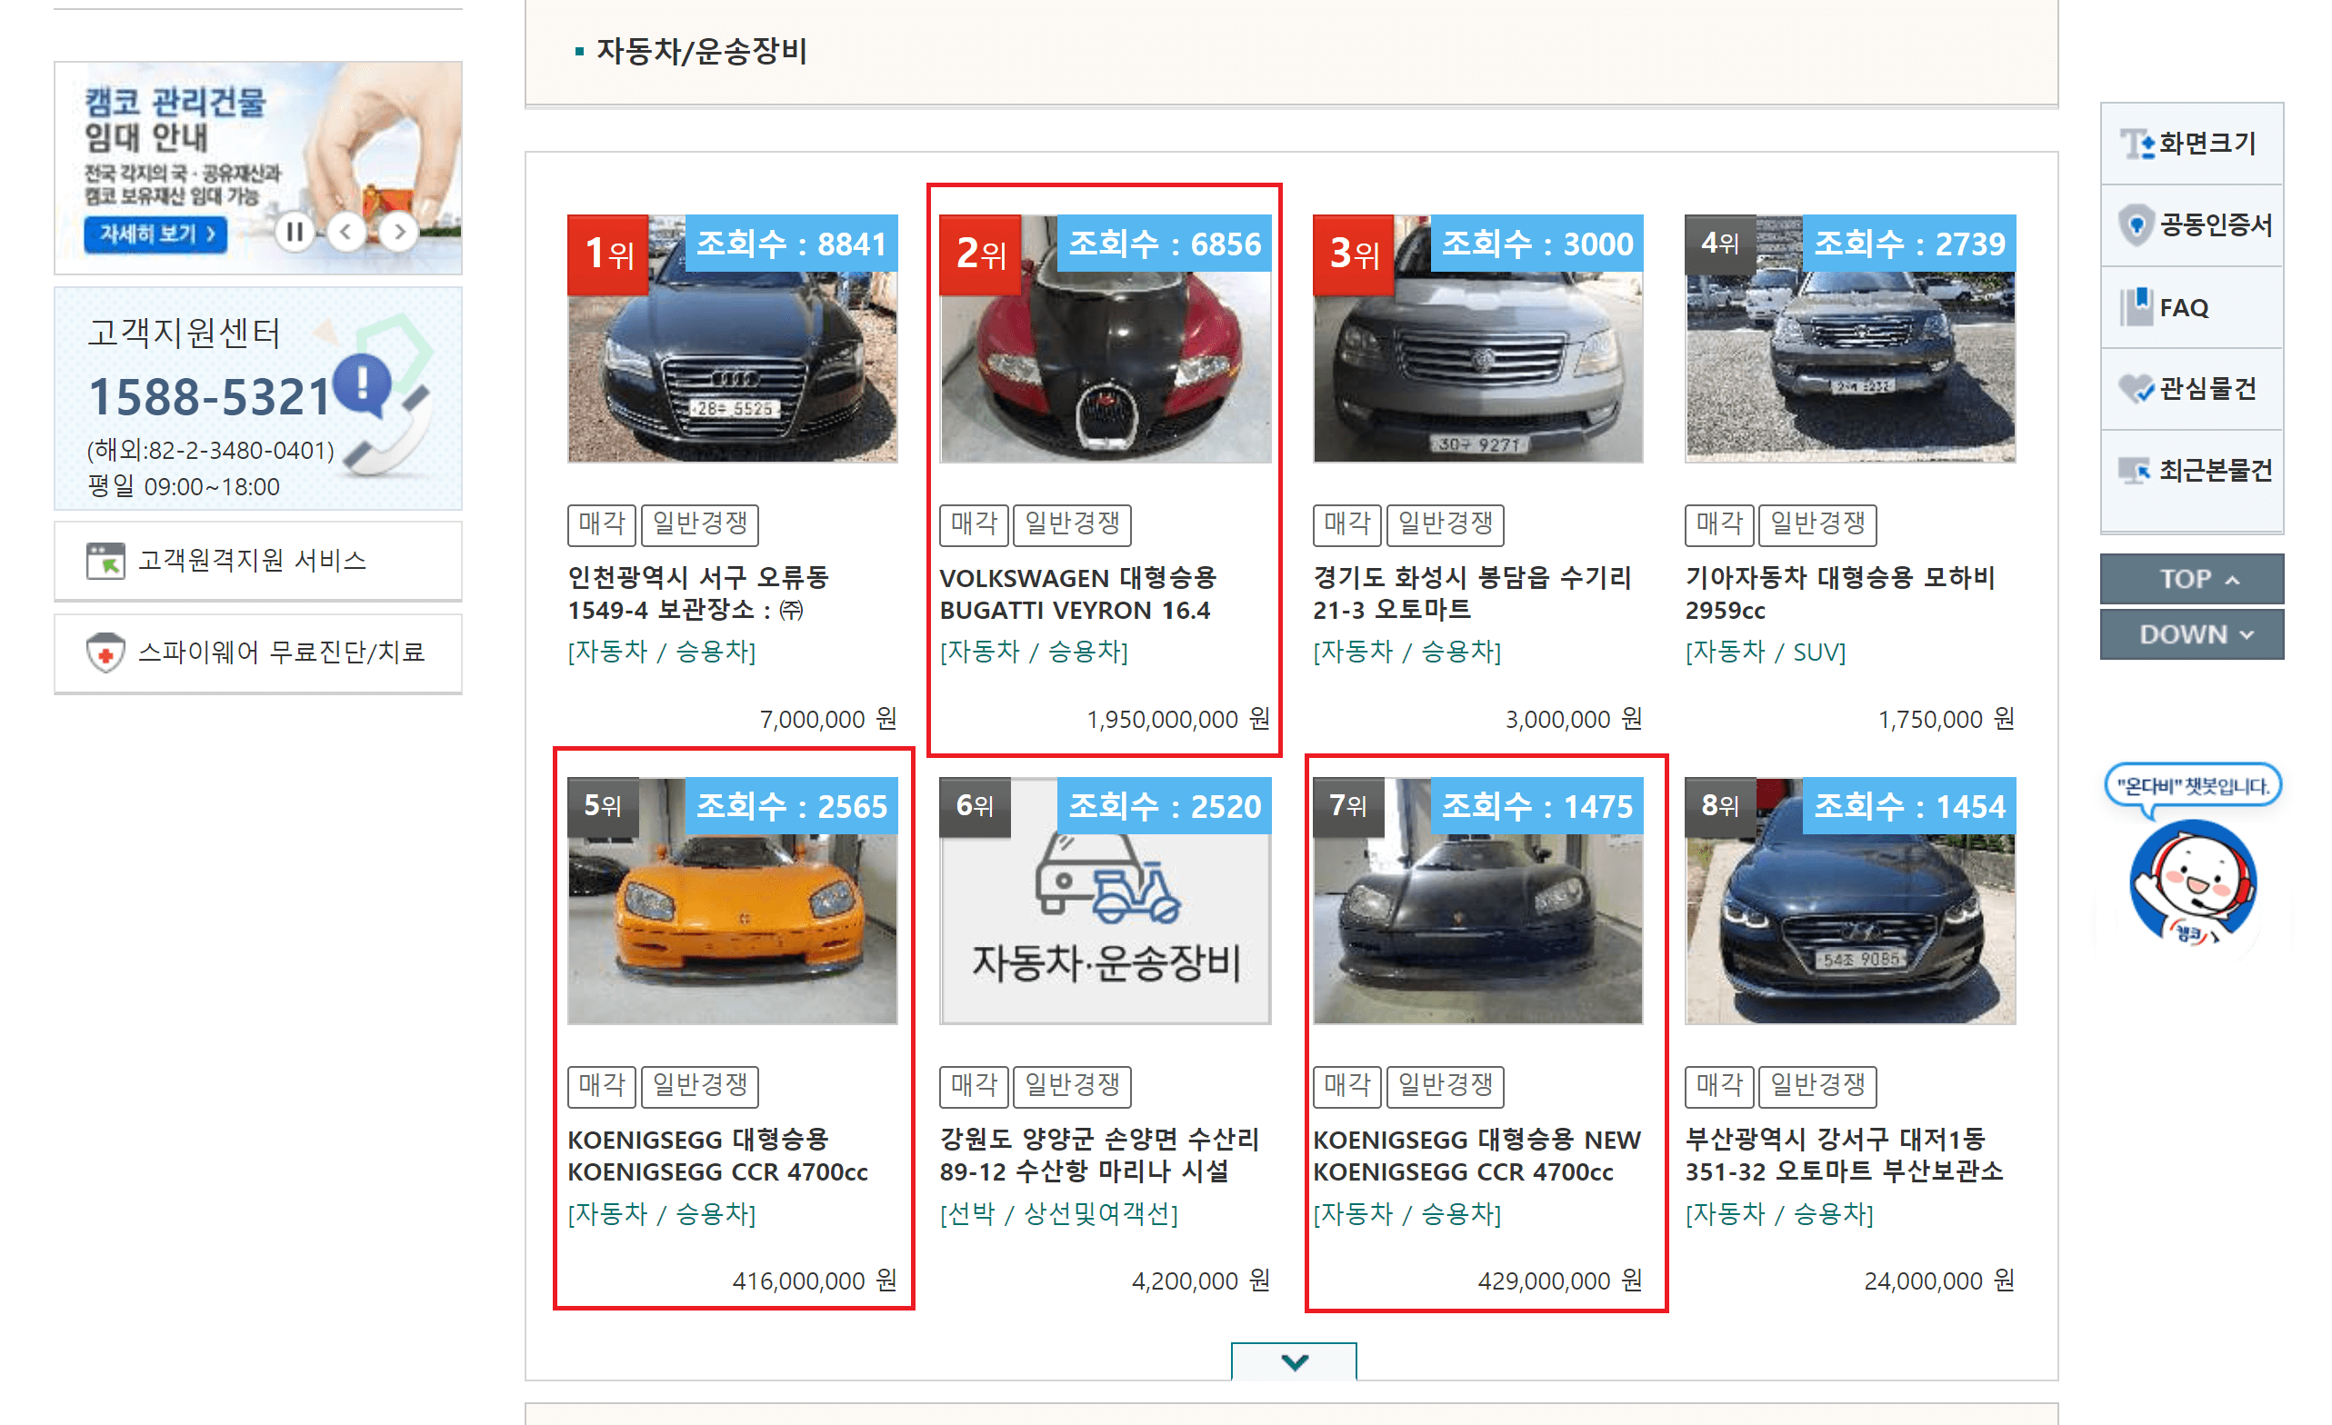Click the spyware shield icon
Image resolution: width=2332 pixels, height=1425 pixels.
coord(105,652)
